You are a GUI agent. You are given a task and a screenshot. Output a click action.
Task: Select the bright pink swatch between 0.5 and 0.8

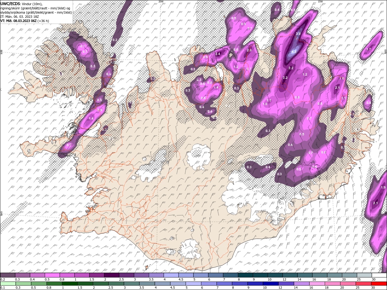[x=52, y=275]
